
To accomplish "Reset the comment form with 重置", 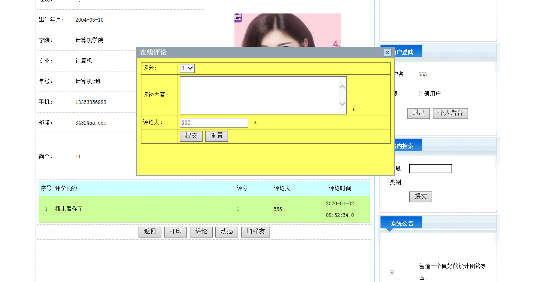I will point(216,136).
